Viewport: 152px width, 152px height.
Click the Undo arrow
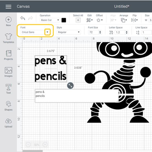(x=23, y=18)
